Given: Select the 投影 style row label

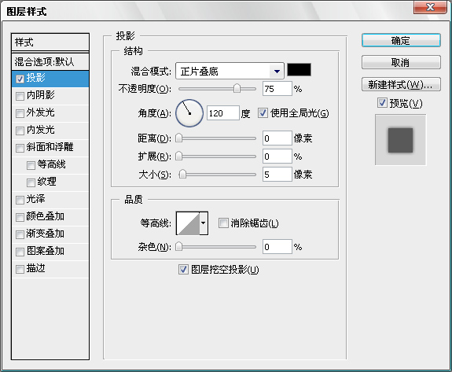Looking at the screenshot, I should pyautogui.click(x=36, y=78).
